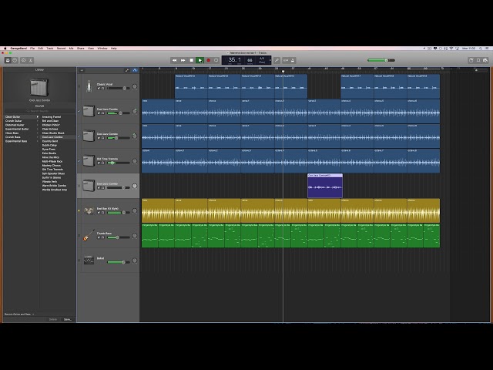
Task: Open the Track menu
Action: [x=50, y=49]
